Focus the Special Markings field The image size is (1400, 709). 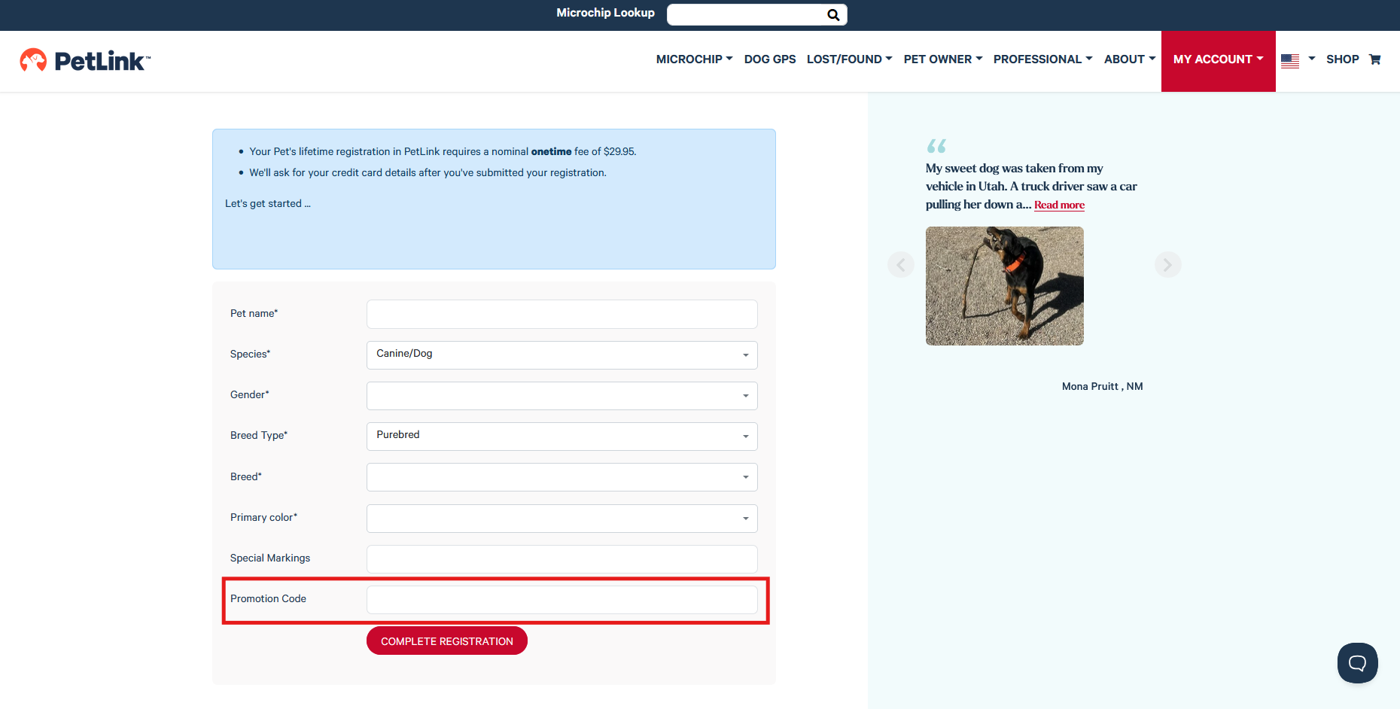tap(562, 559)
